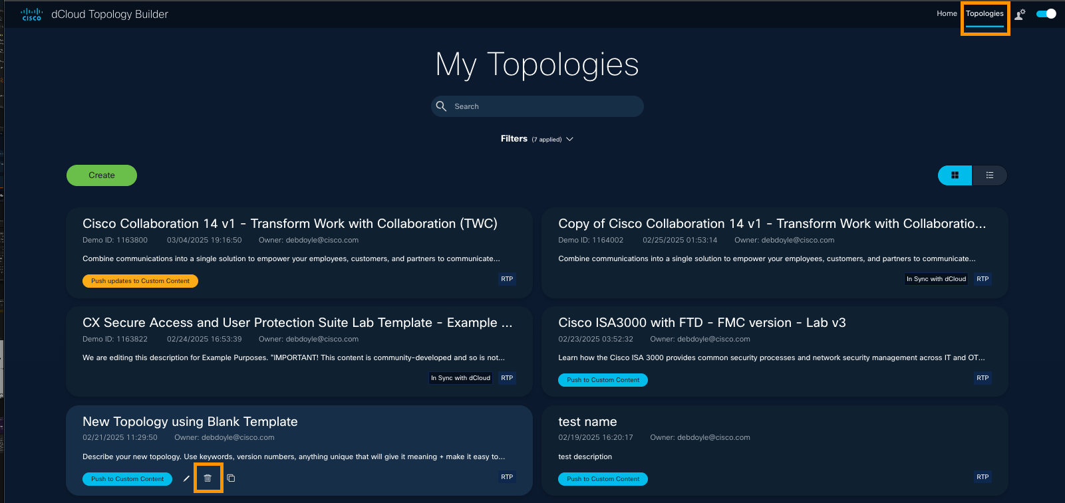The width and height of the screenshot is (1065, 503).
Task: Click Demo ID: 1163822 text
Action: pyautogui.click(x=115, y=340)
